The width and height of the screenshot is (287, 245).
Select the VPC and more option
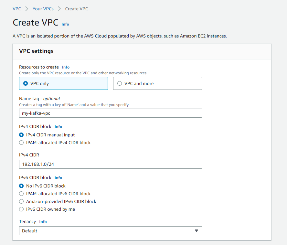[120, 83]
